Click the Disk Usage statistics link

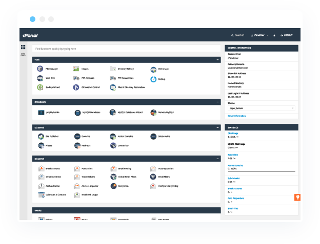tap(233, 134)
